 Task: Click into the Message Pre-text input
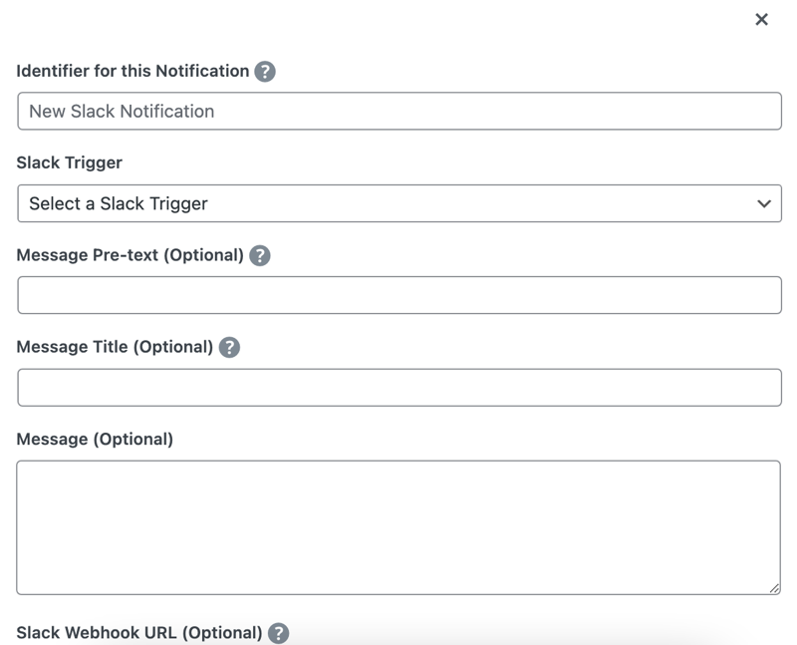pos(398,296)
